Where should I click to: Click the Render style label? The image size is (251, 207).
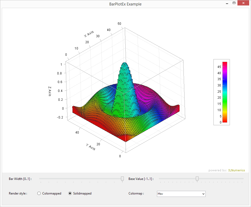18,193
